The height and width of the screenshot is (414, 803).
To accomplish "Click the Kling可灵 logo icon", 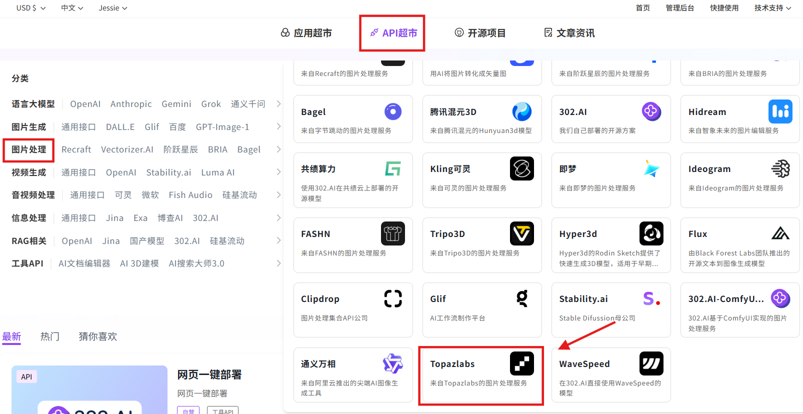I will (x=521, y=168).
